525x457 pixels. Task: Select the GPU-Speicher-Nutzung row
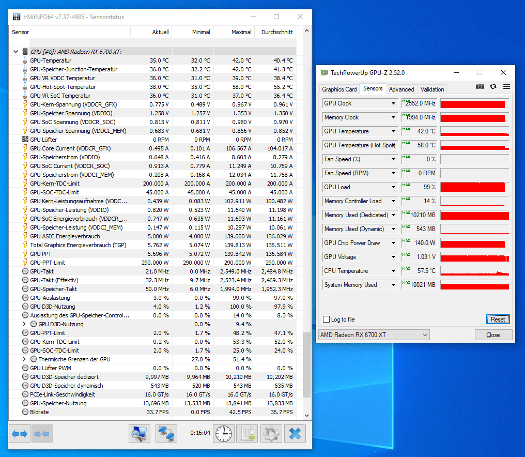click(x=152, y=403)
